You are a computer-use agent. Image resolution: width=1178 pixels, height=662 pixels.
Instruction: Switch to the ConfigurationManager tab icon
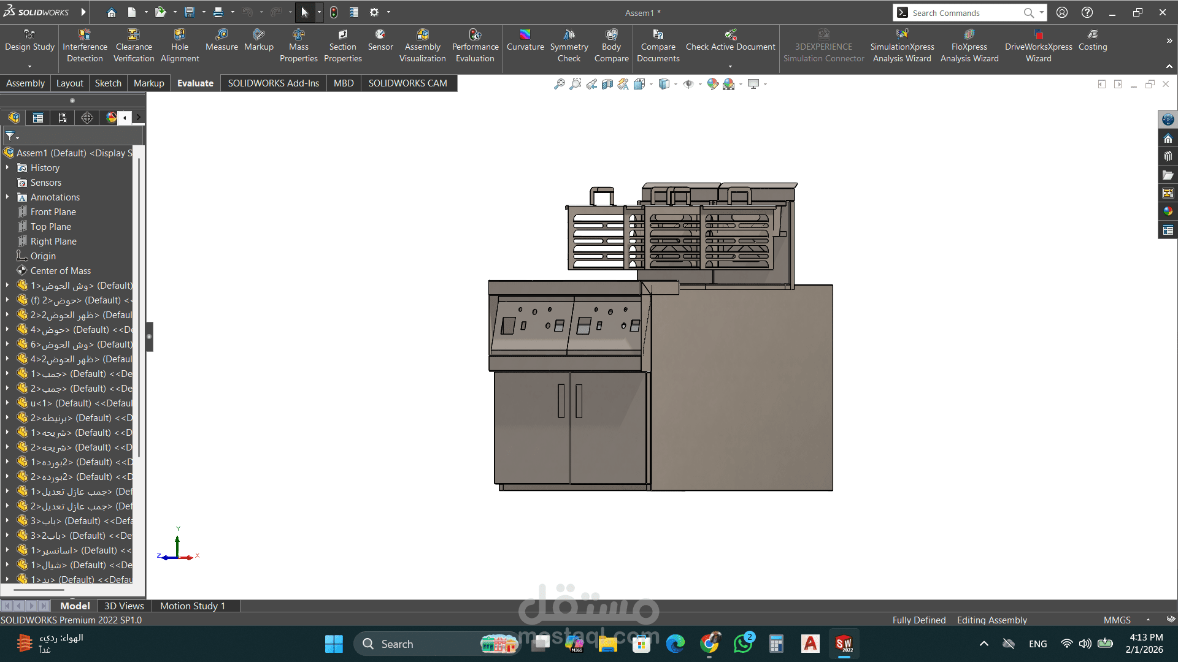click(x=62, y=118)
